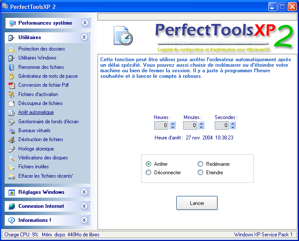Click the clock icon for Arrêt automatique
Image resolution: width=299 pixels, height=241 pixels.
pos(11,113)
